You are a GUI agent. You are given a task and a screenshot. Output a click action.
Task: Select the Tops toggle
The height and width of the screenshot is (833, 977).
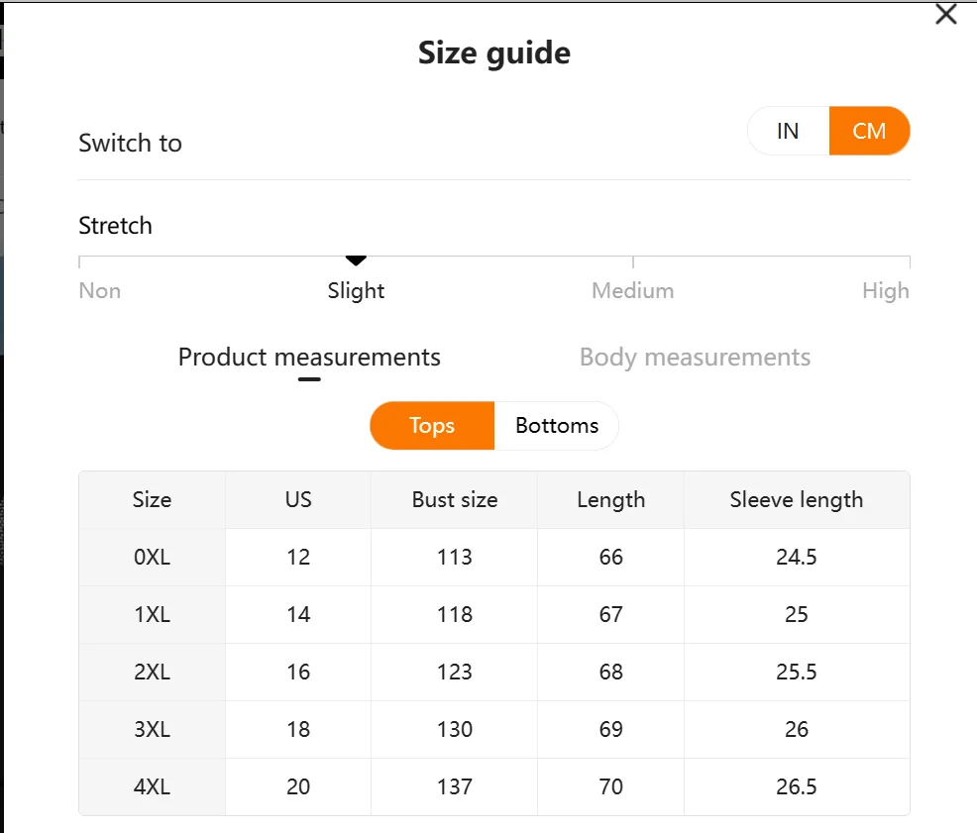coord(432,426)
